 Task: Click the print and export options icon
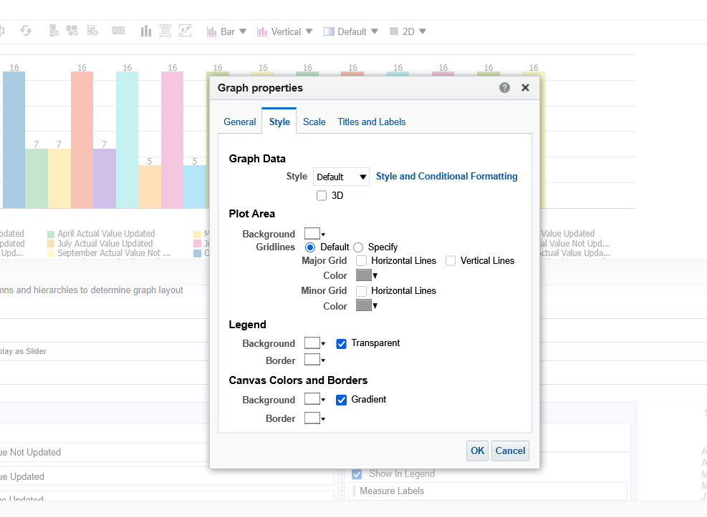[165, 31]
